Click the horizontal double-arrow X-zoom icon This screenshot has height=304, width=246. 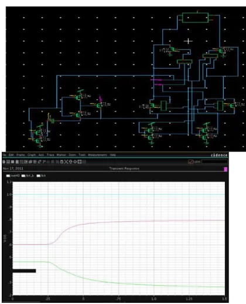[x=75, y=162]
